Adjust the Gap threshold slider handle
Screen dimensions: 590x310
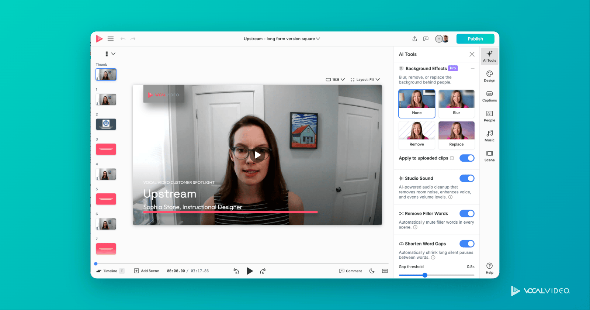[425, 275]
